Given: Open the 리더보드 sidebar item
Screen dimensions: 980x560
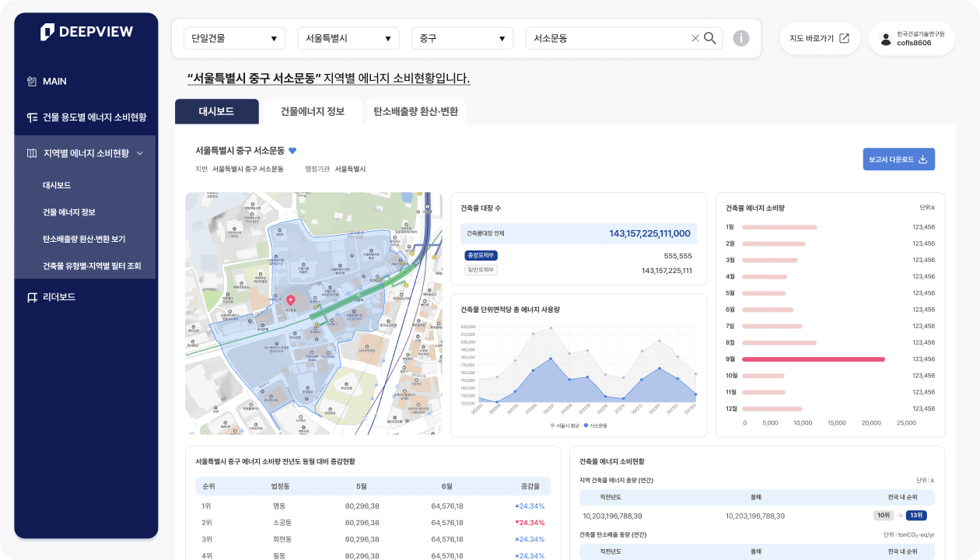Looking at the screenshot, I should pos(58,297).
